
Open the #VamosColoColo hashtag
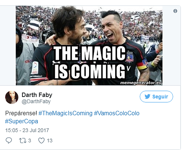coord(117,113)
